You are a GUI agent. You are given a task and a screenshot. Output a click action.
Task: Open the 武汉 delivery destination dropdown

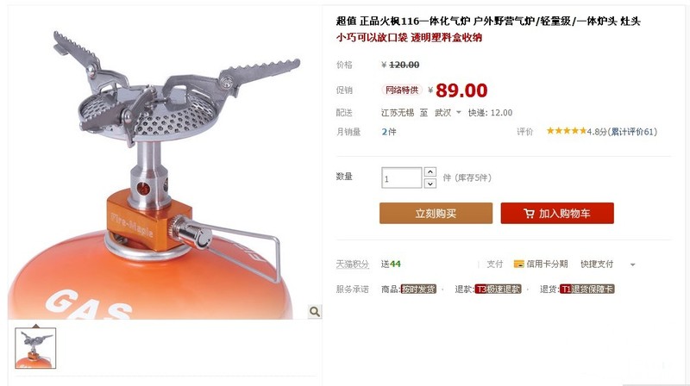[x=448, y=113]
